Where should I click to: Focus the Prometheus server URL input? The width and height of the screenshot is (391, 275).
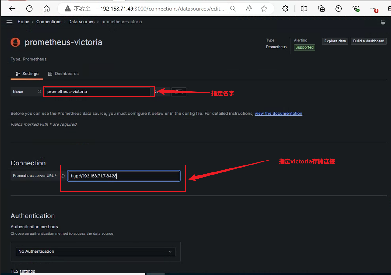tap(124, 176)
